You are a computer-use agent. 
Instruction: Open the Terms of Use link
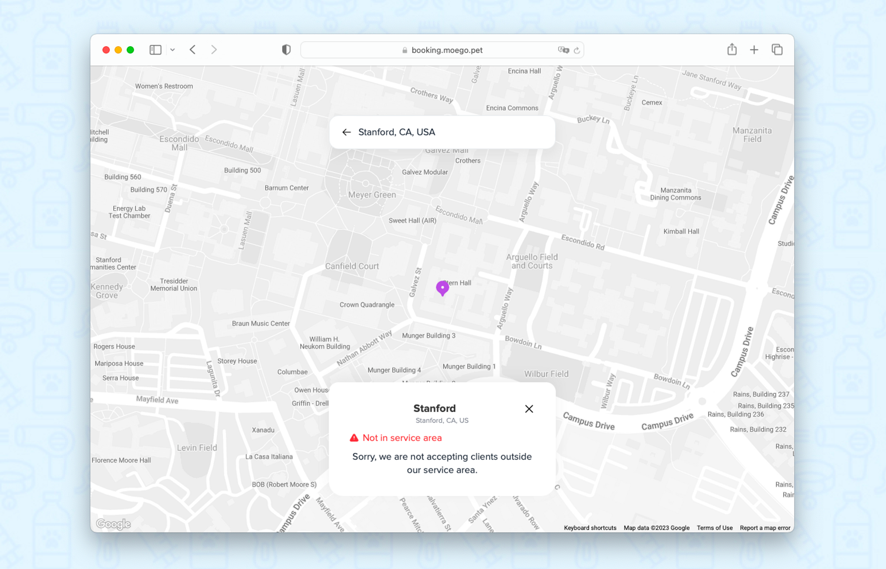[x=714, y=528]
